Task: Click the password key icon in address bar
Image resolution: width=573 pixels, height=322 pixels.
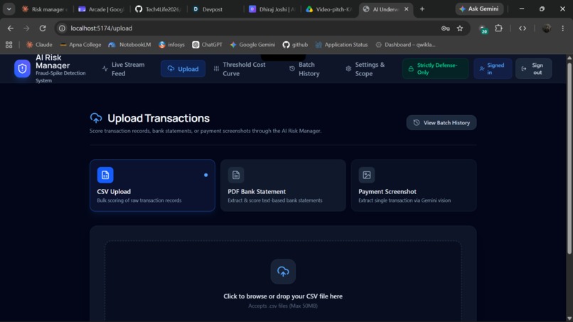Action: tap(446, 28)
